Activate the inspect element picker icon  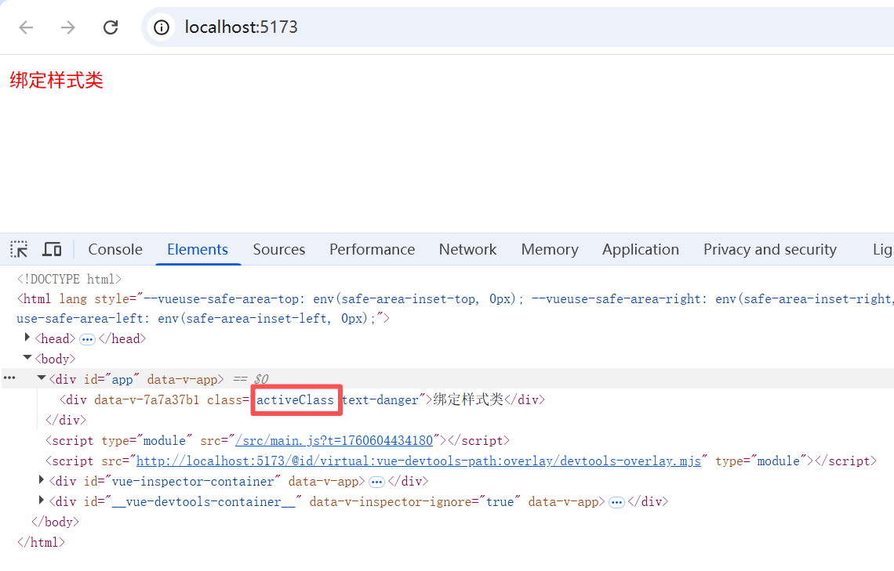point(19,249)
